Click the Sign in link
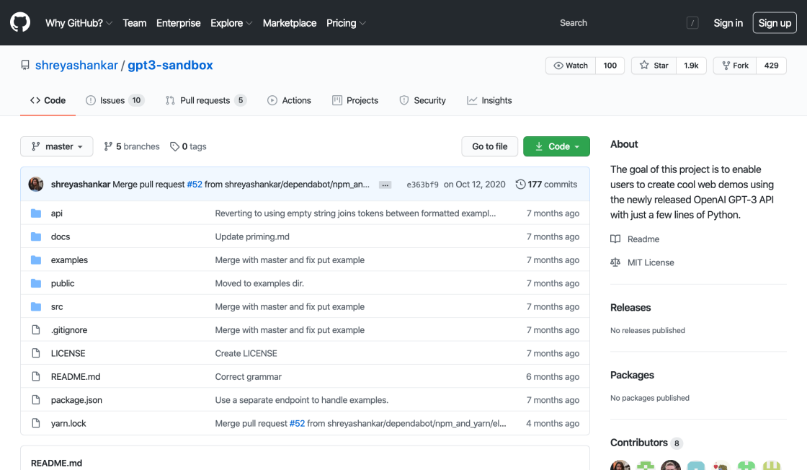807x470 pixels. [x=728, y=23]
